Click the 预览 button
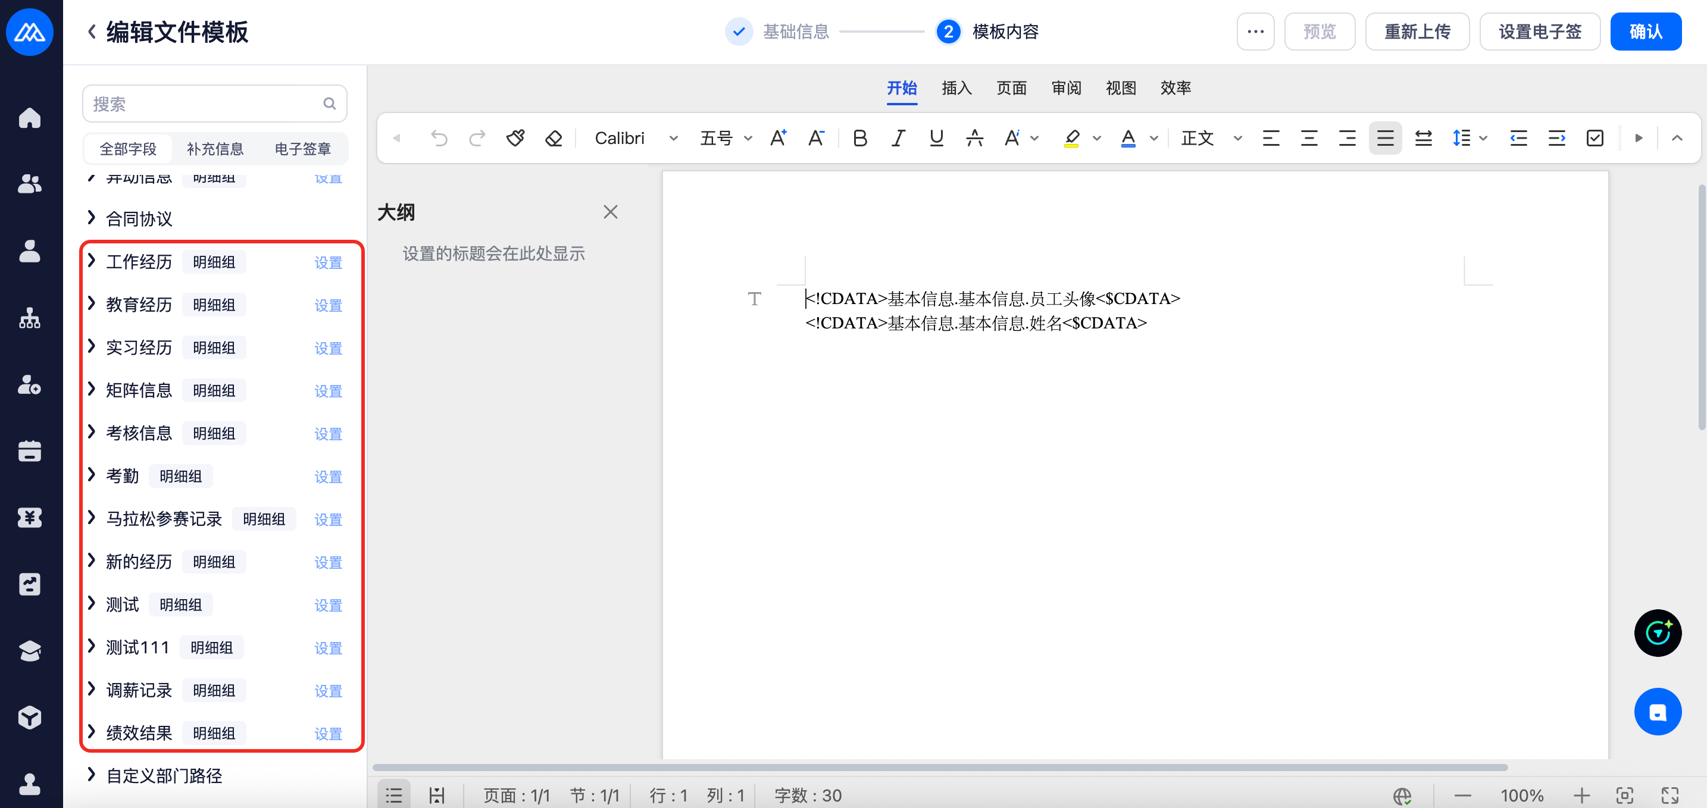Image resolution: width=1707 pixels, height=808 pixels. (1320, 31)
